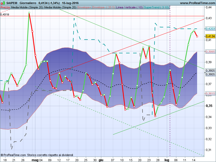Click the candlestick chart icon beside SAIPEM
Viewport: 216px width, 162px height.
tap(3, 3)
